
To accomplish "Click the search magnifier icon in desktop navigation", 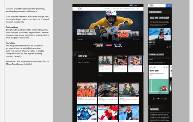I will tap(137, 9).
